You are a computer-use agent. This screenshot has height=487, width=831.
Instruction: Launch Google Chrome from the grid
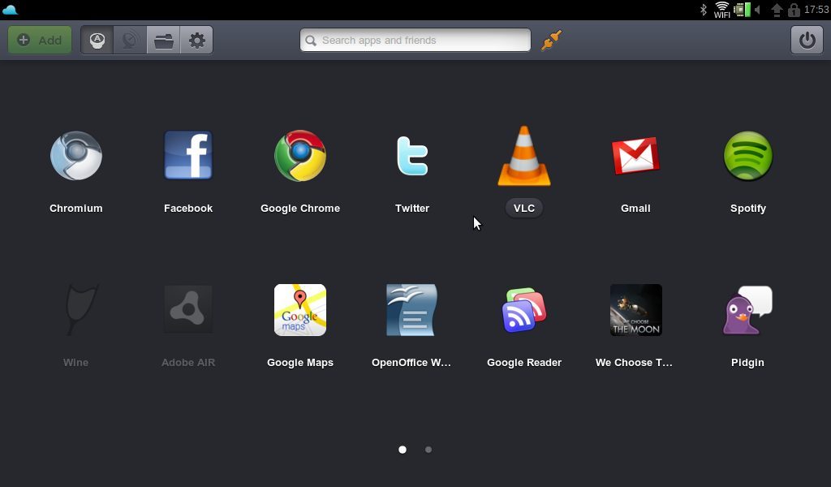click(300, 156)
